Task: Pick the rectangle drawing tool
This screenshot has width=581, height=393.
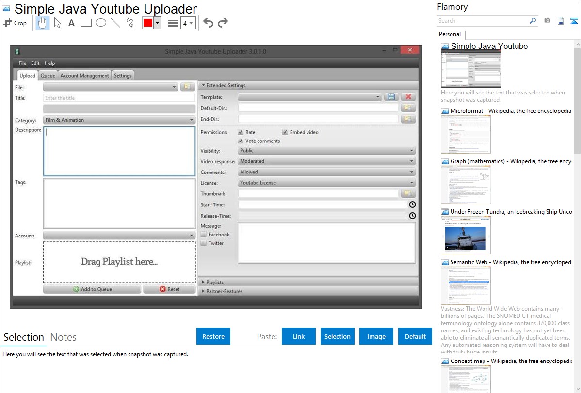Action: [86, 23]
